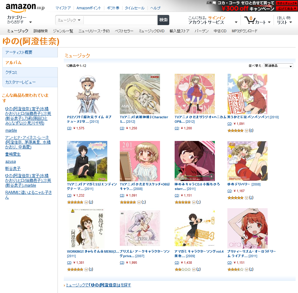Open the rating popup arrow beside プリティーリズム stars
Screen dimensions: 298x293
pyautogui.click(x=246, y=269)
